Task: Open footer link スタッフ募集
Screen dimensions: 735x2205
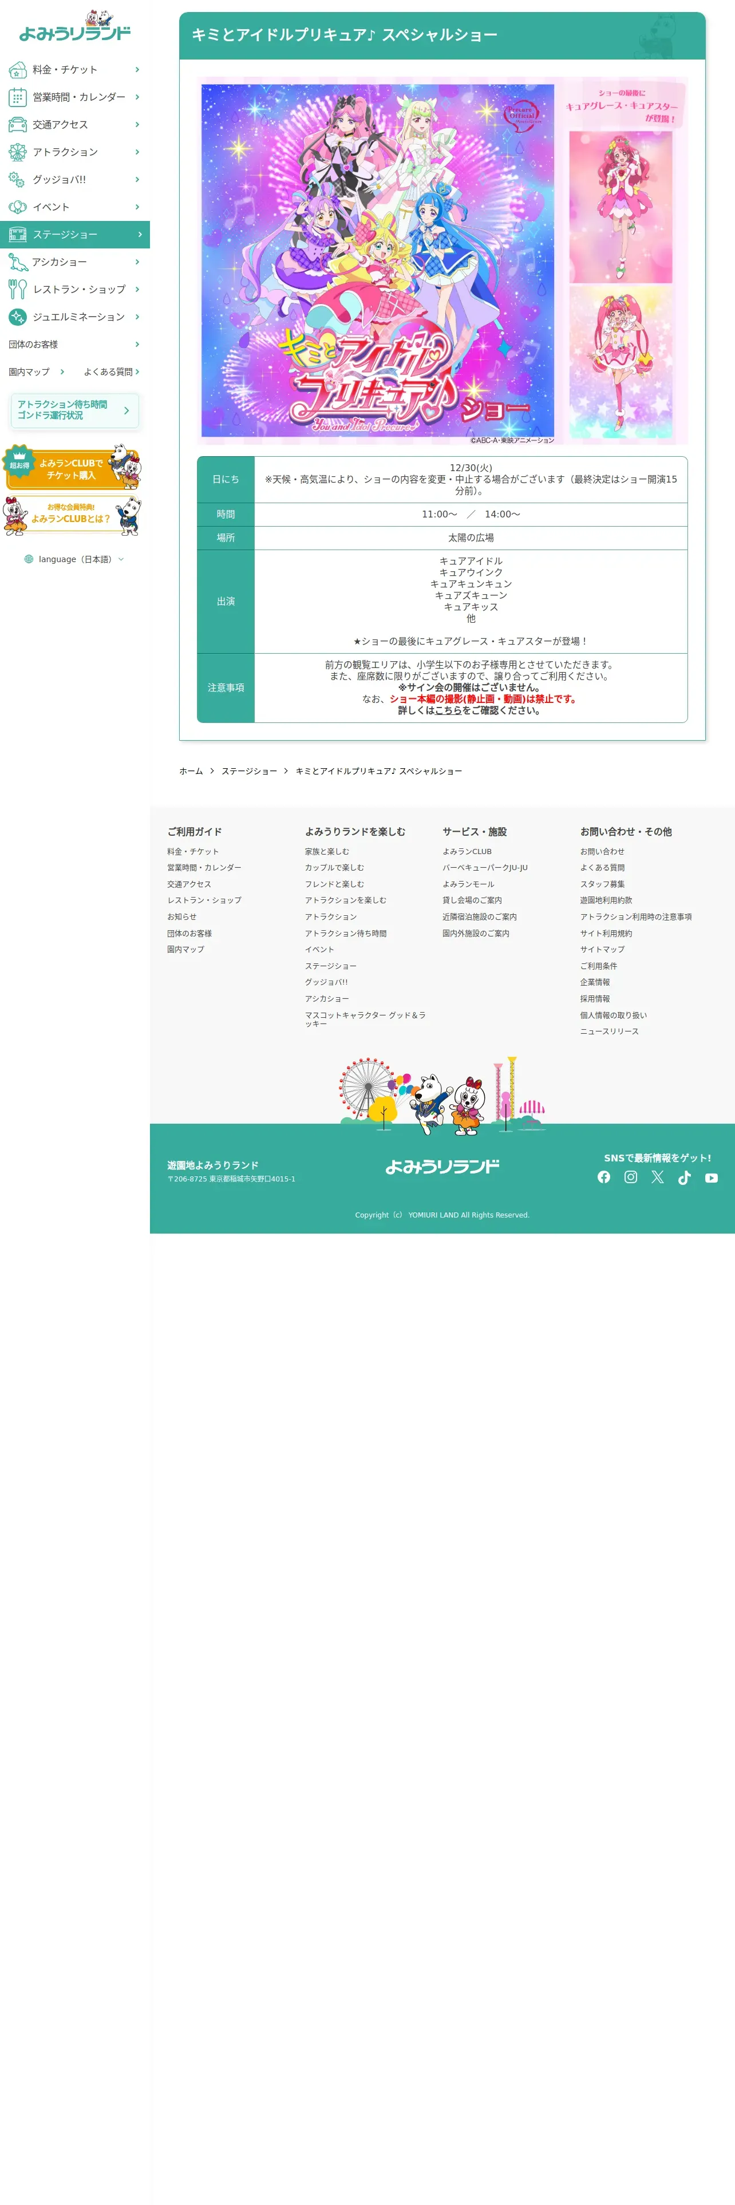Action: pyautogui.click(x=602, y=884)
